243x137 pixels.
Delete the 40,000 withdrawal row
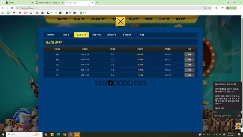pos(190,60)
